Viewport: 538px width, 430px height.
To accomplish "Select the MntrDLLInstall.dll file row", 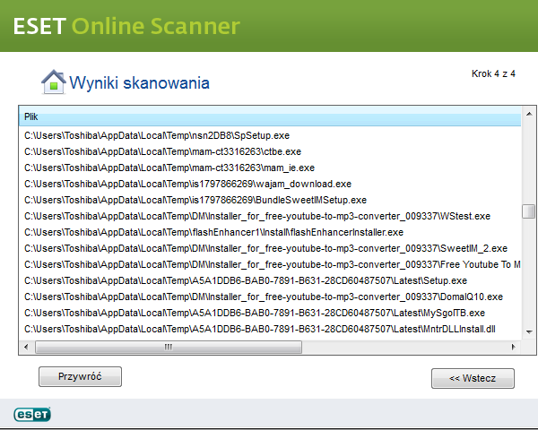I will click(270, 329).
